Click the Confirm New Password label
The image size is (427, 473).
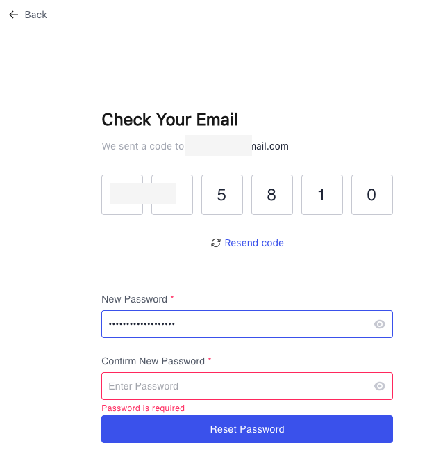[x=153, y=361]
